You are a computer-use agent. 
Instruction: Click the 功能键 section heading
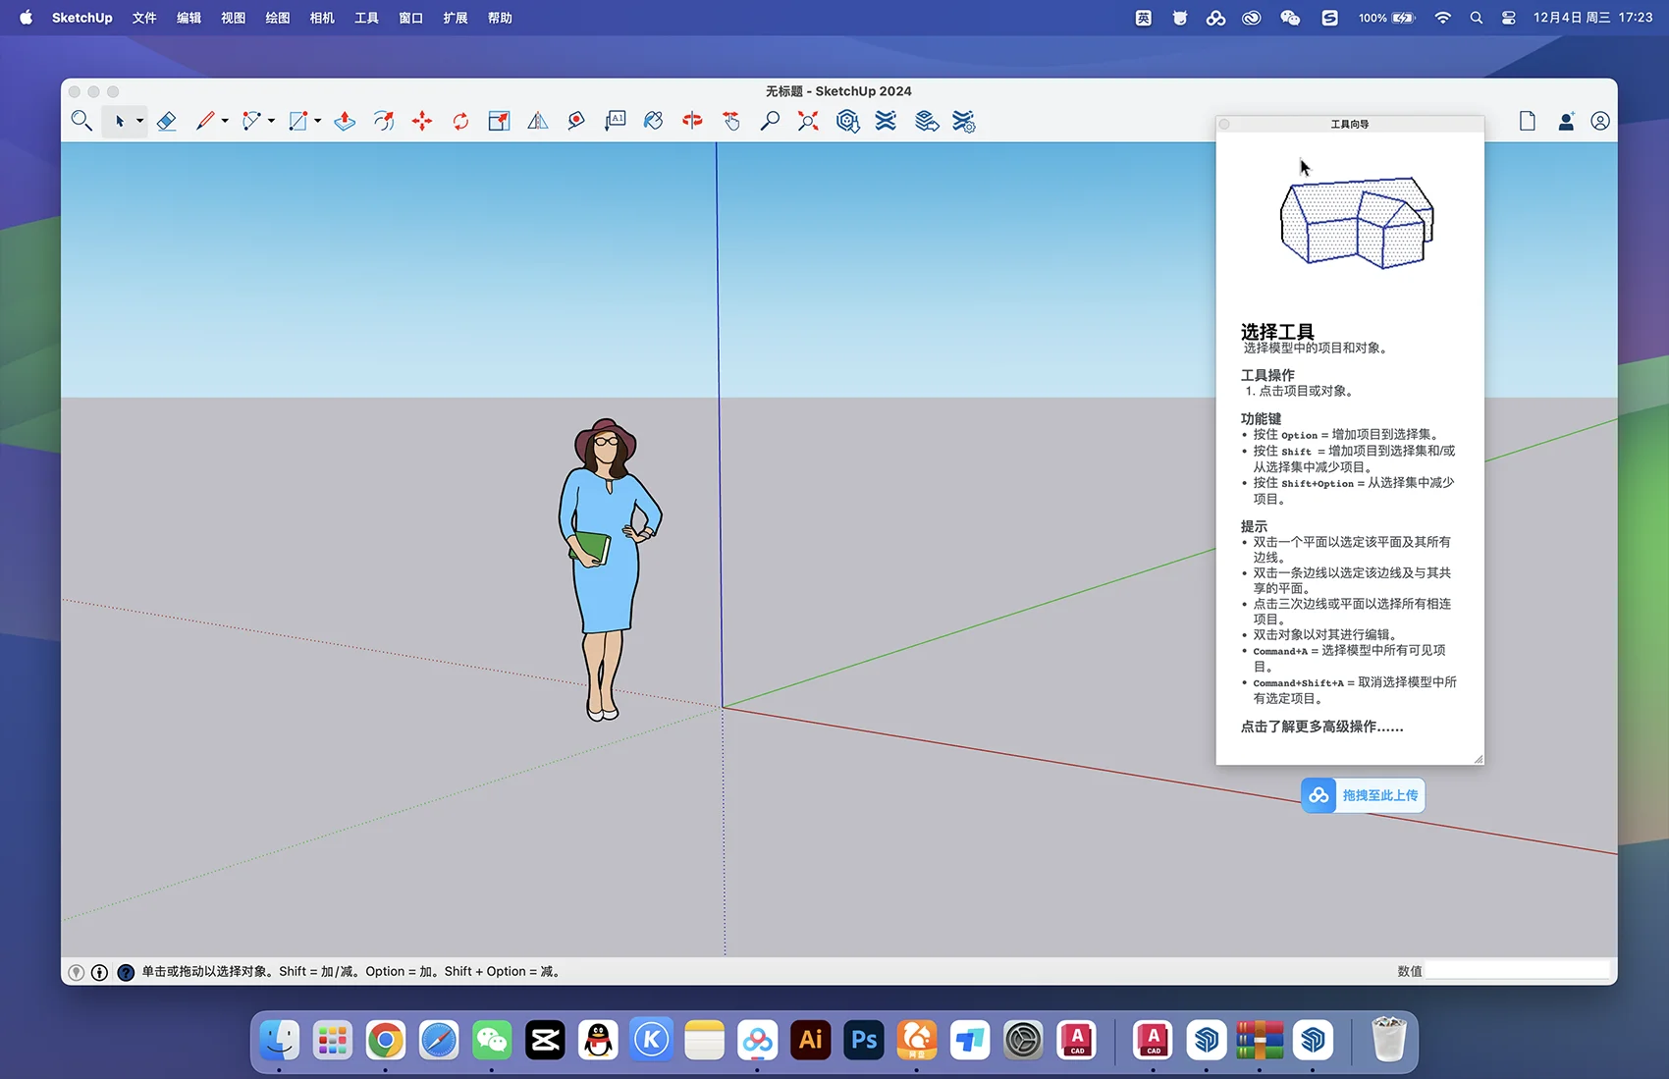pyautogui.click(x=1261, y=418)
